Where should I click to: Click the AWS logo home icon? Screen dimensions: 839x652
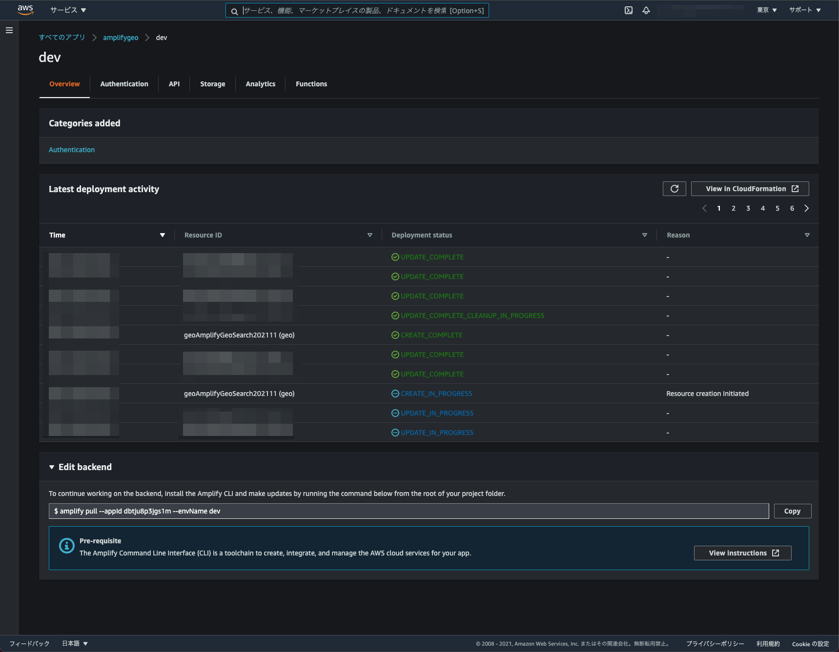click(x=25, y=10)
